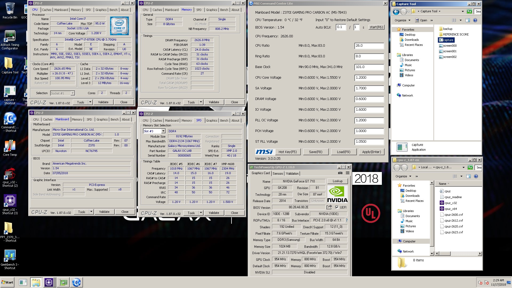
Task: Switch to Bench tab in CPU-Z Memory window
Action: [224, 10]
